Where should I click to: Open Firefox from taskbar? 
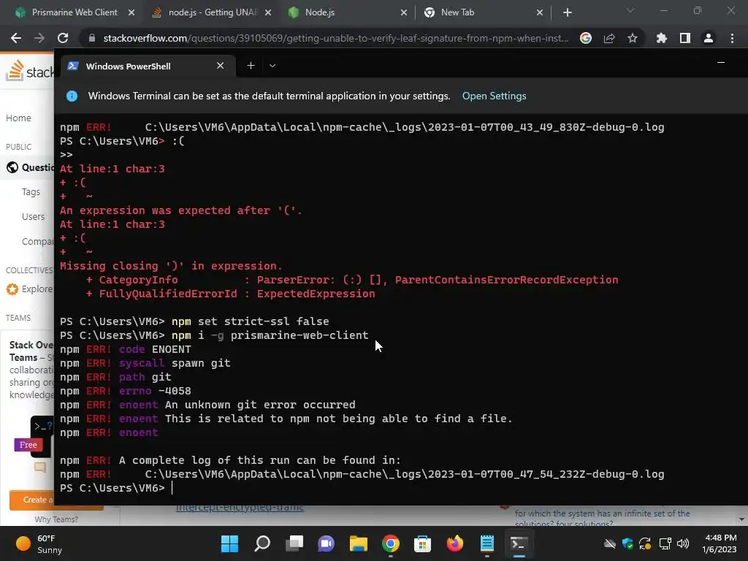click(454, 543)
